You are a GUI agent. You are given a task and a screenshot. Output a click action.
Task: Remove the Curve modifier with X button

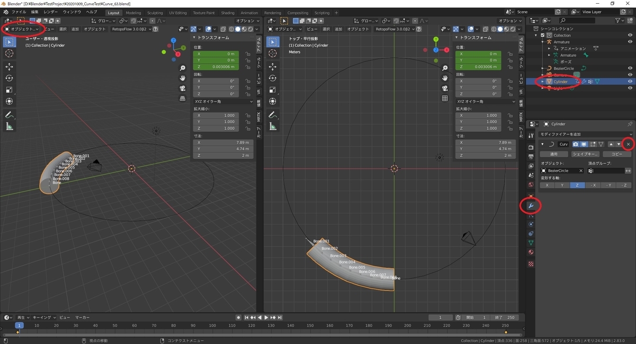(x=628, y=144)
